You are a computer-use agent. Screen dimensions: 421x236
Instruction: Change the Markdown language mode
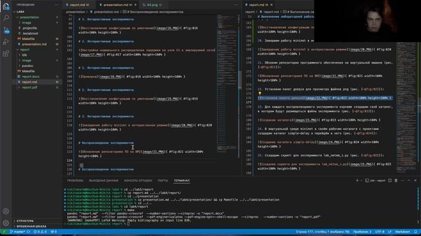click(403, 231)
